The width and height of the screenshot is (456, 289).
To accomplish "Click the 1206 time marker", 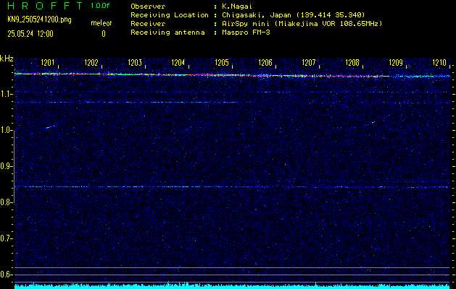I will [x=265, y=63].
